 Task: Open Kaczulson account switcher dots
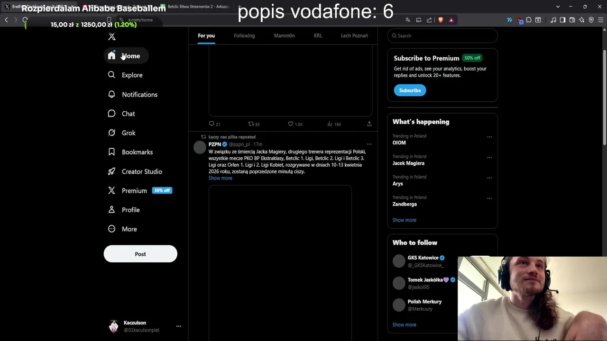179,326
